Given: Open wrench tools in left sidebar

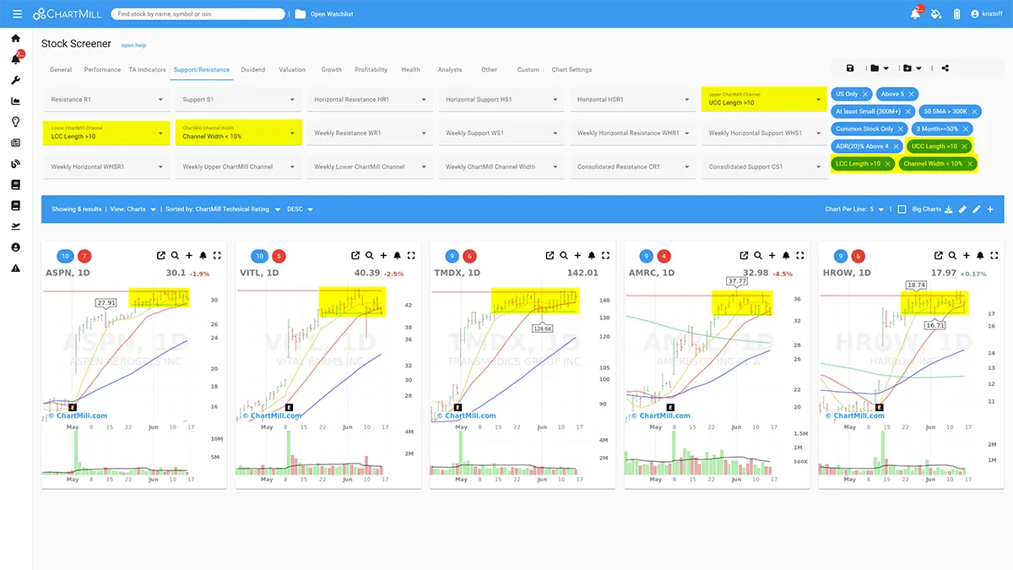Looking at the screenshot, I should point(15,80).
